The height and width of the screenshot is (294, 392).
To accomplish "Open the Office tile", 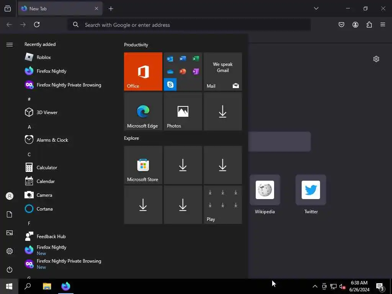I will point(143,72).
